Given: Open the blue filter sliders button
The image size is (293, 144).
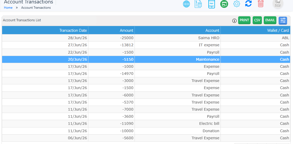Looking at the screenshot, I should pyautogui.click(x=283, y=20).
